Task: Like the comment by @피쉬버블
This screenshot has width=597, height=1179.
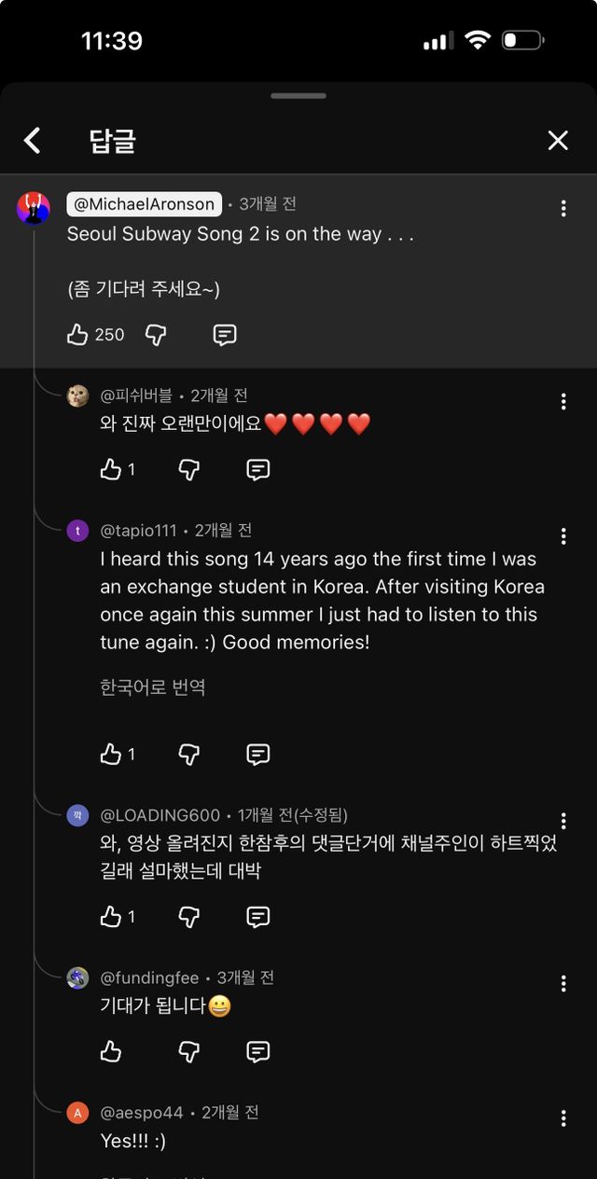Action: click(x=111, y=470)
